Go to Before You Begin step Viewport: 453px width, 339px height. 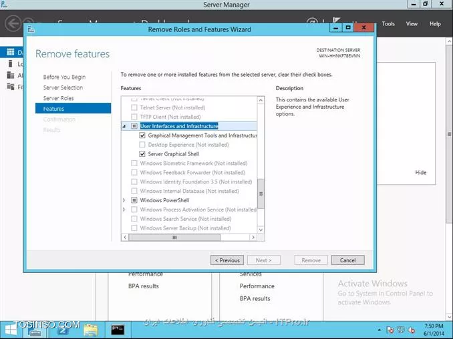pyautogui.click(x=64, y=77)
